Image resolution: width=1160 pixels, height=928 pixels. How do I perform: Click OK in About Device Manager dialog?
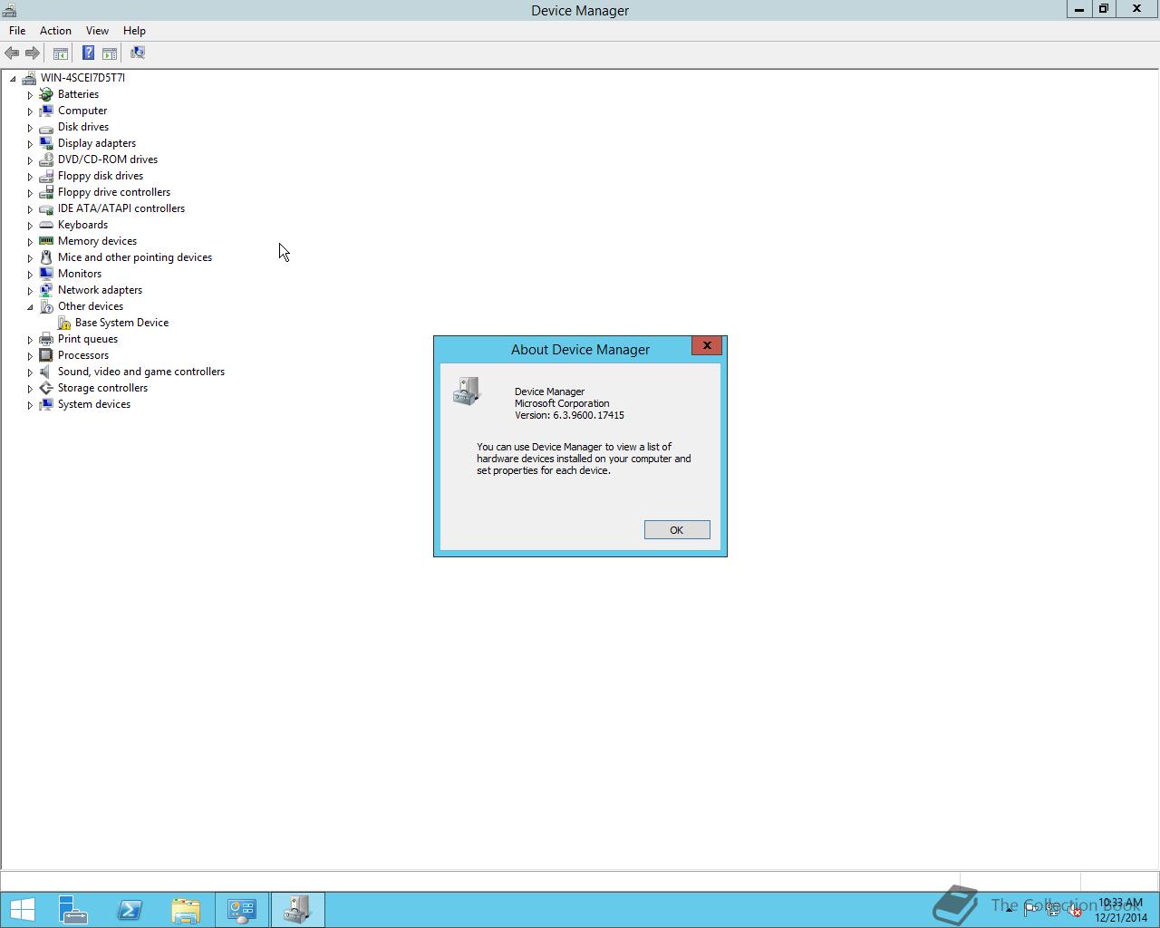[x=677, y=530]
